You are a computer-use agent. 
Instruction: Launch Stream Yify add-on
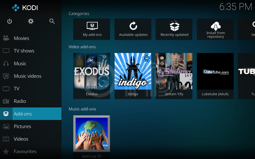(x=174, y=76)
